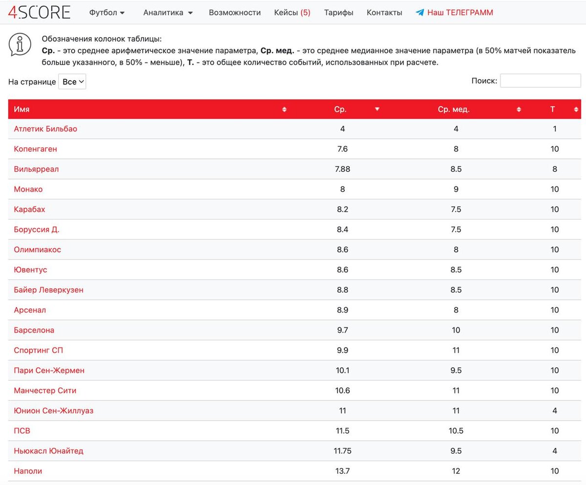The width and height of the screenshot is (586, 485).
Task: Open Юнион Сен-Жиллуаз team link
Action: tap(54, 411)
